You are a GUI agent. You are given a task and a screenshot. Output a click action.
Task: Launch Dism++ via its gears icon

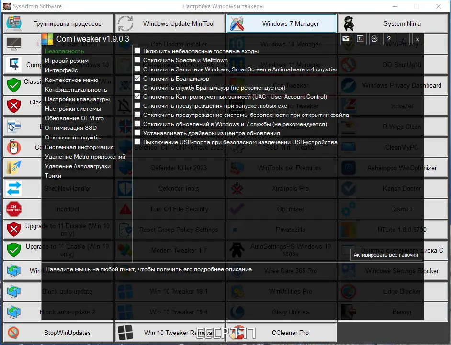(x=348, y=209)
